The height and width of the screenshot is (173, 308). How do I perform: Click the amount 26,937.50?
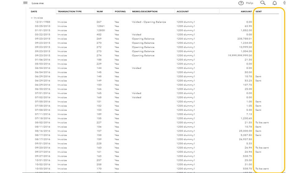click(x=245, y=139)
